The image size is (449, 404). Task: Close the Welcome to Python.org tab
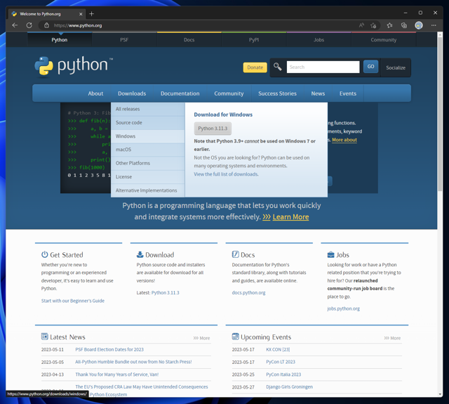[81, 14]
